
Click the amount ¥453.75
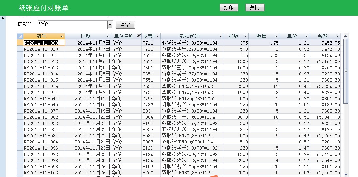point(325,43)
